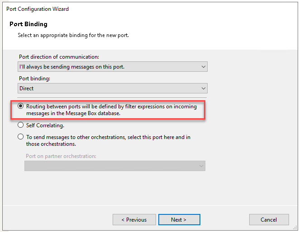Screen dimensions: 299x232
Task: Click the 'Port binding:' label
Action: (x=33, y=79)
